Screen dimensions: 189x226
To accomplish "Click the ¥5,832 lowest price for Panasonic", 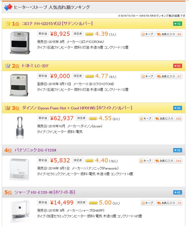I will tap(60, 161).
